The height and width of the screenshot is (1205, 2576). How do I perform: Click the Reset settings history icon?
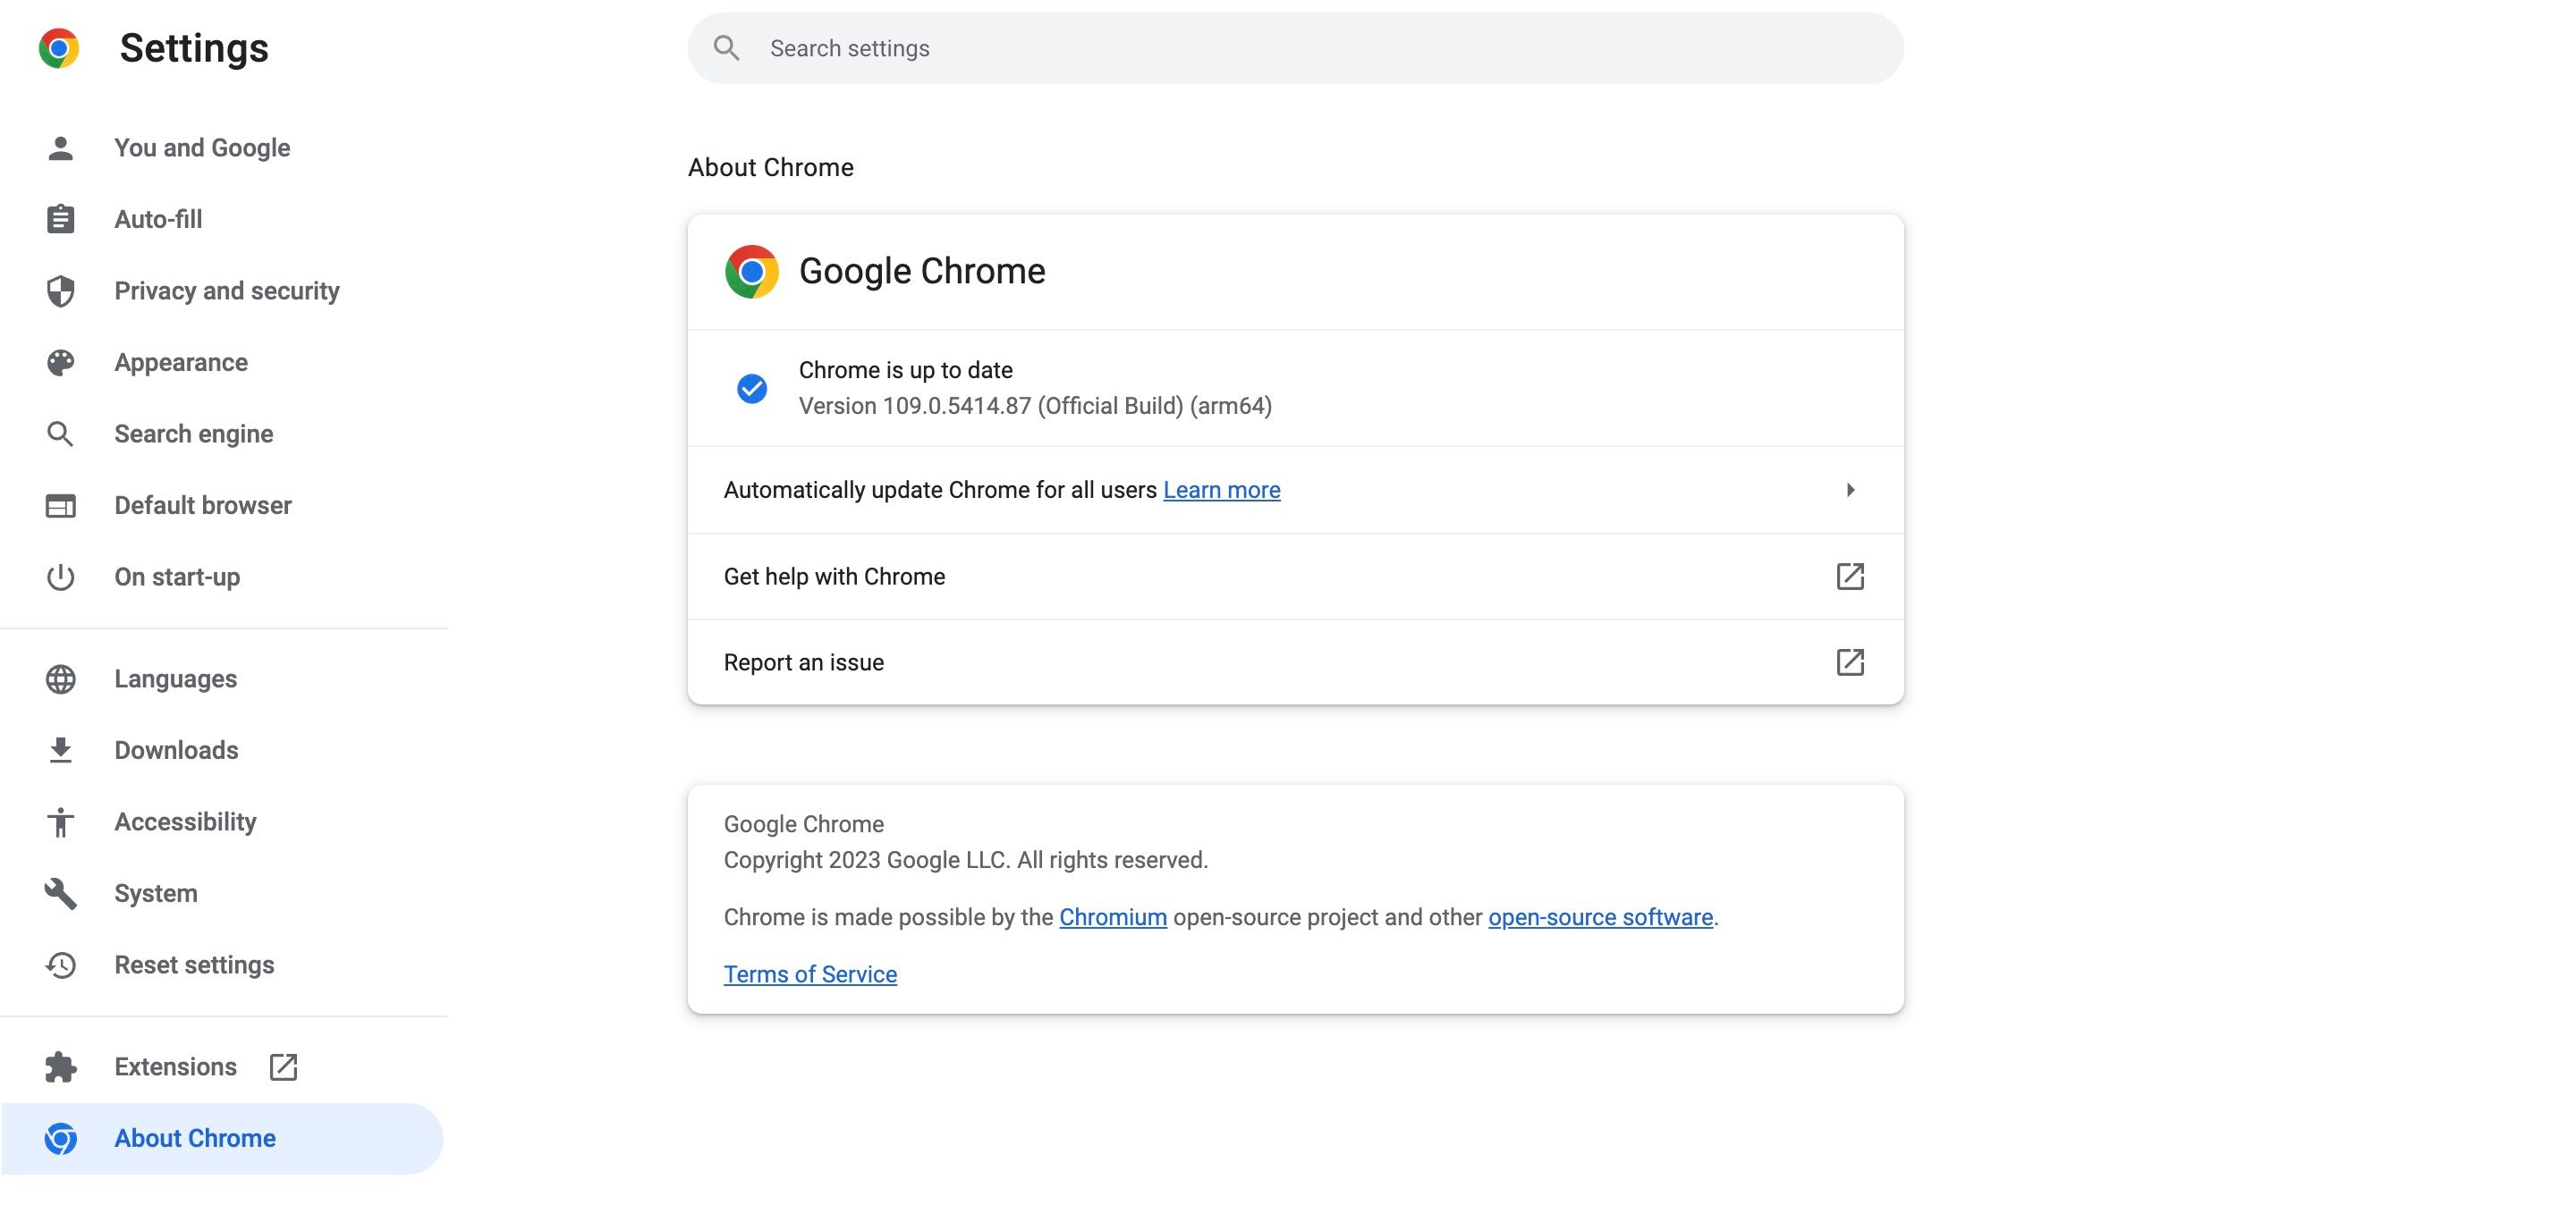[x=61, y=965]
